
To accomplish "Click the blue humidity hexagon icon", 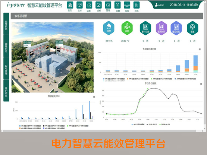I will pyautogui.click(x=109, y=28).
